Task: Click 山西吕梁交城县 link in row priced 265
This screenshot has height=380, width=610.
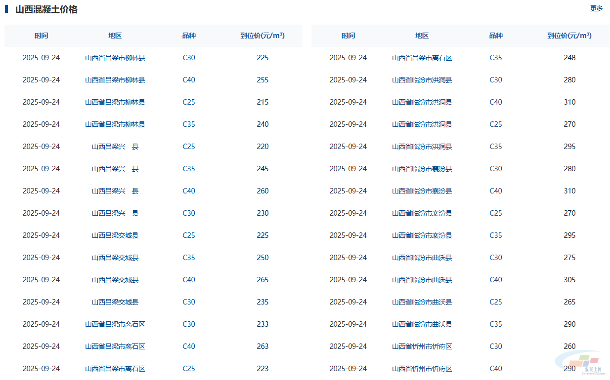Action: click(x=115, y=280)
